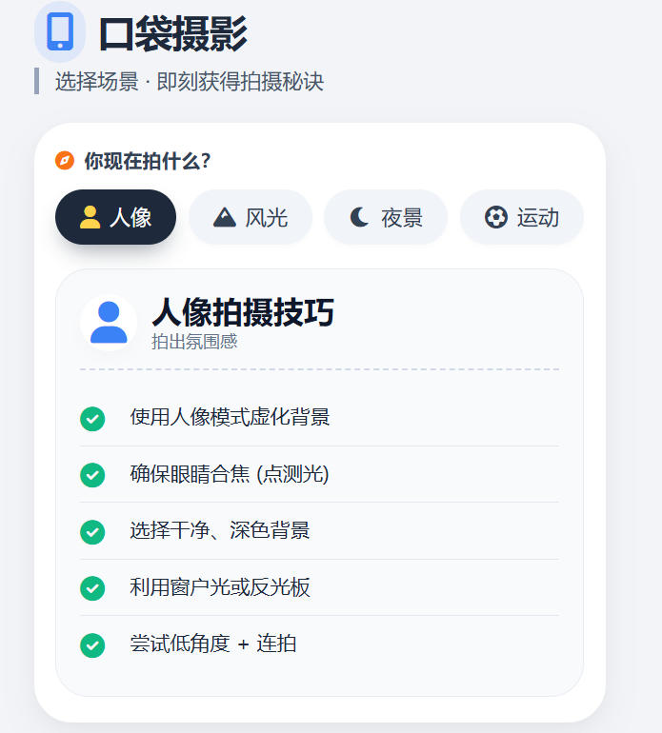This screenshot has width=662, height=733.
Task: Choose the 运动 scene tab
Action: [522, 218]
